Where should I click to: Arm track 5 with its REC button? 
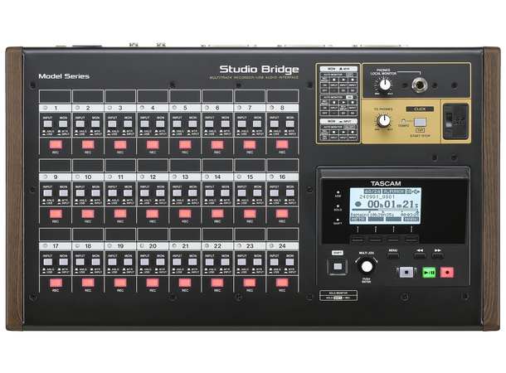tap(185, 144)
